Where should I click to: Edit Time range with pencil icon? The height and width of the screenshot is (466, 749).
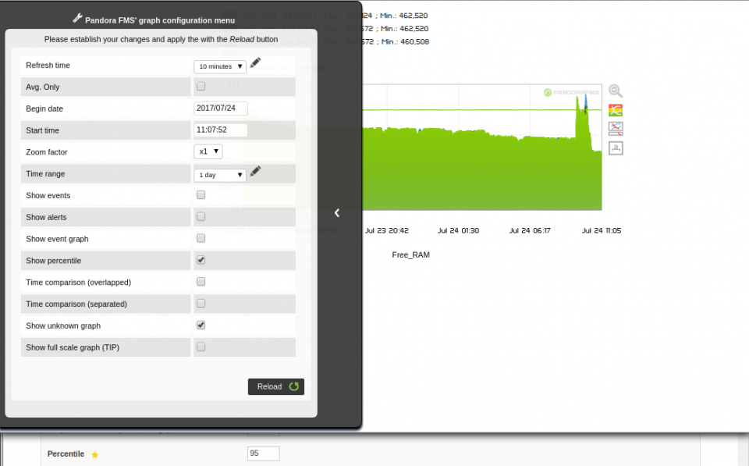click(256, 171)
